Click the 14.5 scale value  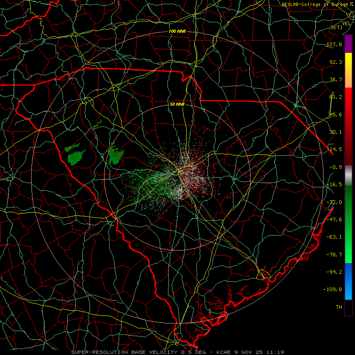[x=336, y=149]
